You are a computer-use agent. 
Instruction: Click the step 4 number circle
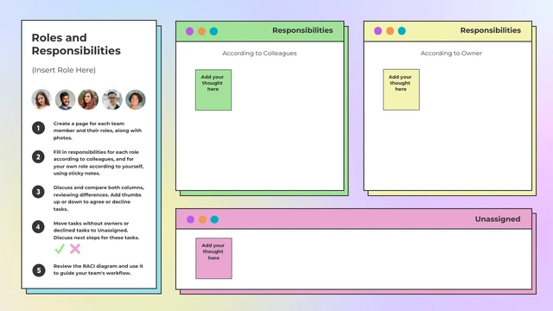point(38,226)
